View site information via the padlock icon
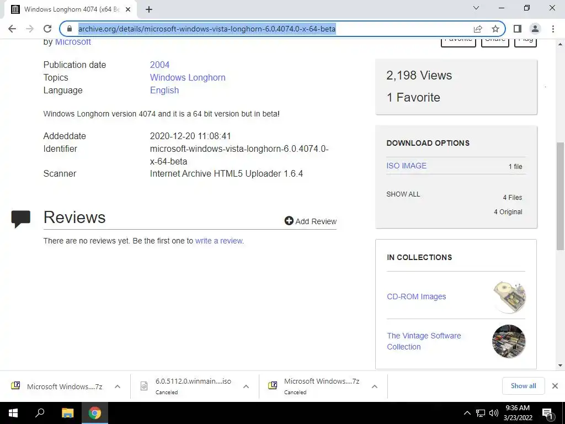The width and height of the screenshot is (565, 424). (x=70, y=29)
